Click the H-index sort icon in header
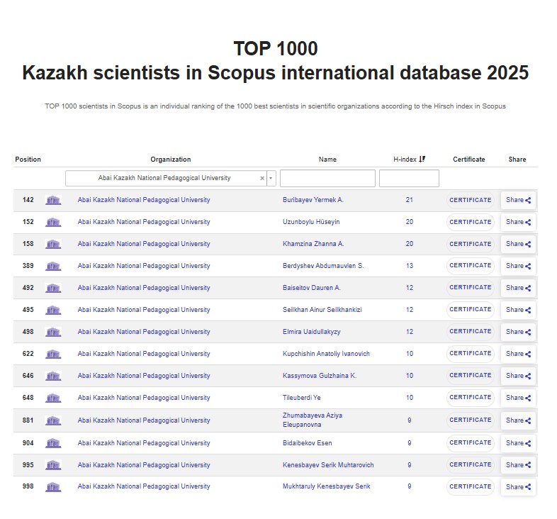The height and width of the screenshot is (519, 557). [x=422, y=160]
